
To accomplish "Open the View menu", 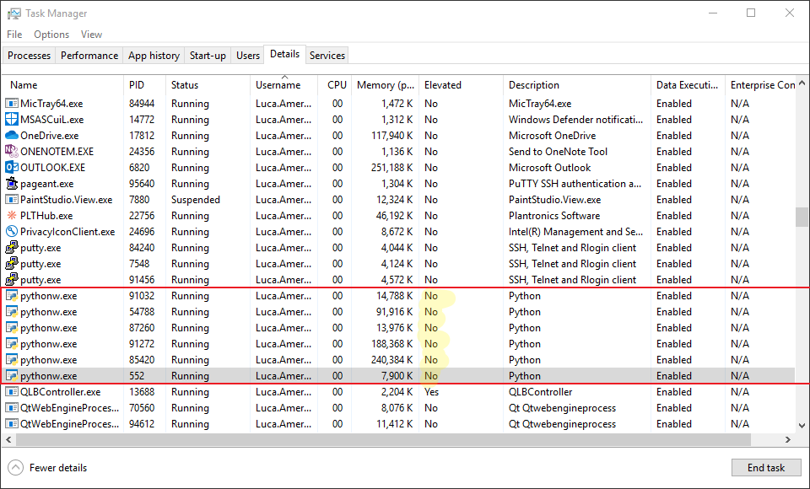I will (x=91, y=35).
